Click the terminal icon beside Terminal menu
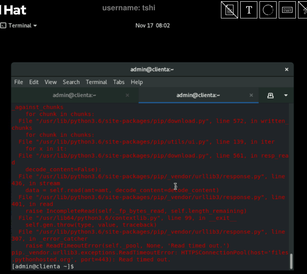Viewport: 307px width, 274px height. point(3,25)
